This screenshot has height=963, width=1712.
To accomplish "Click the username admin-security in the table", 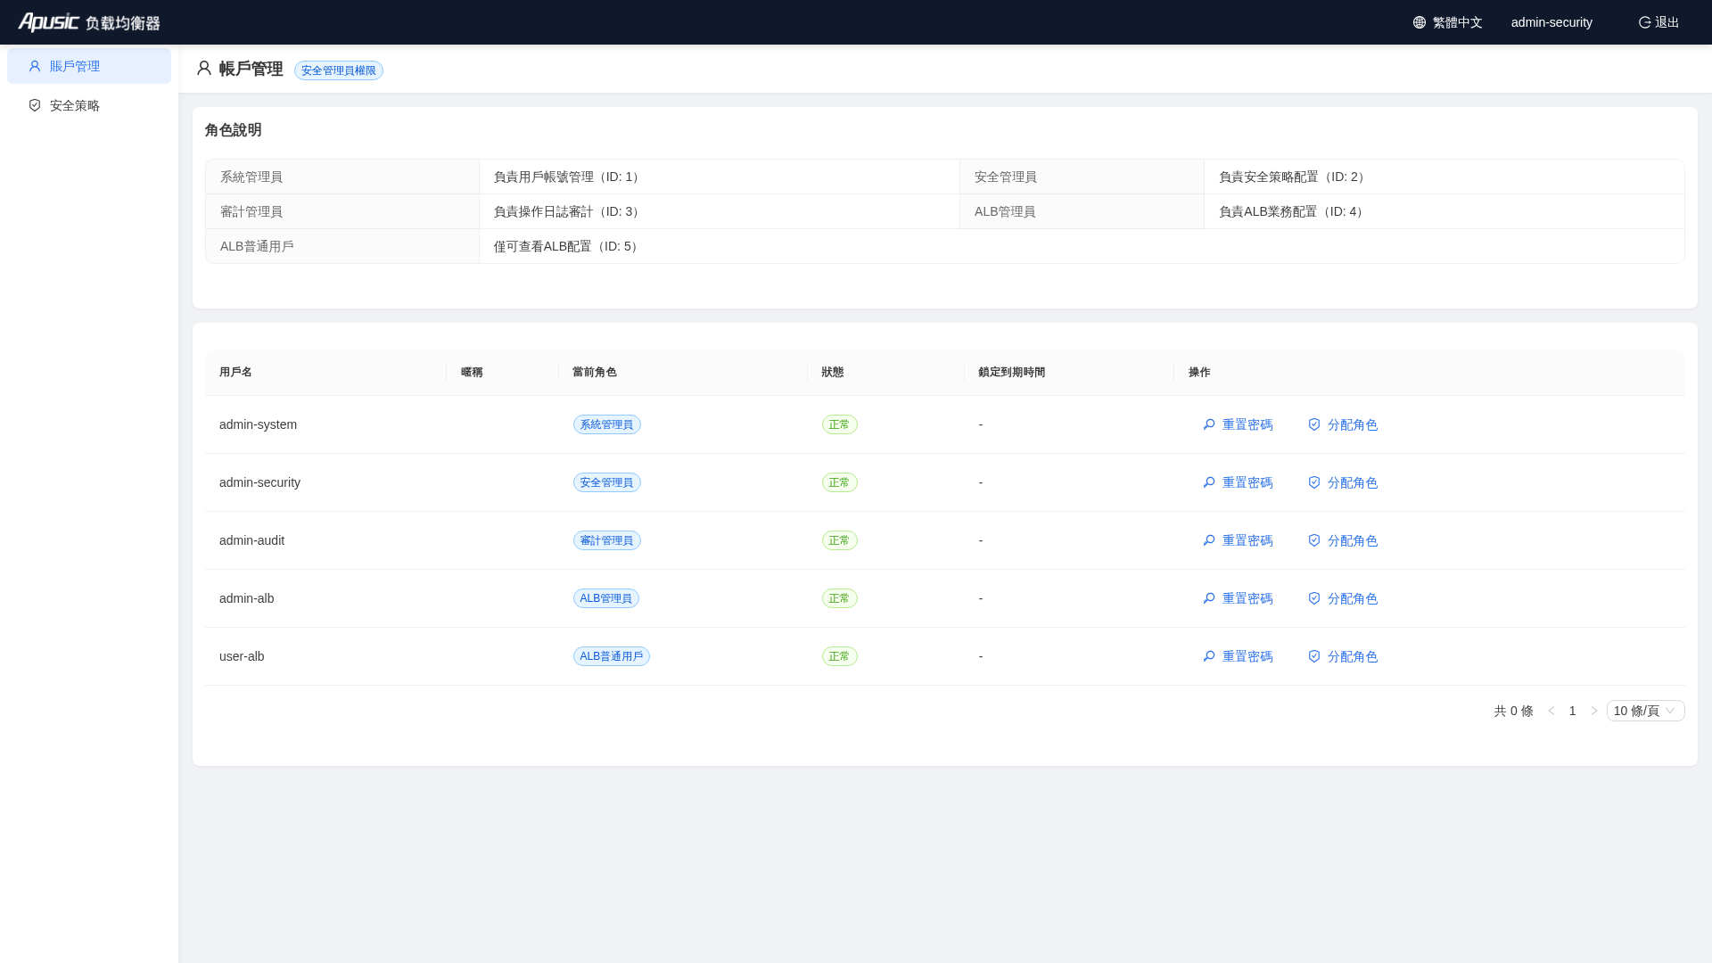I will (259, 482).
